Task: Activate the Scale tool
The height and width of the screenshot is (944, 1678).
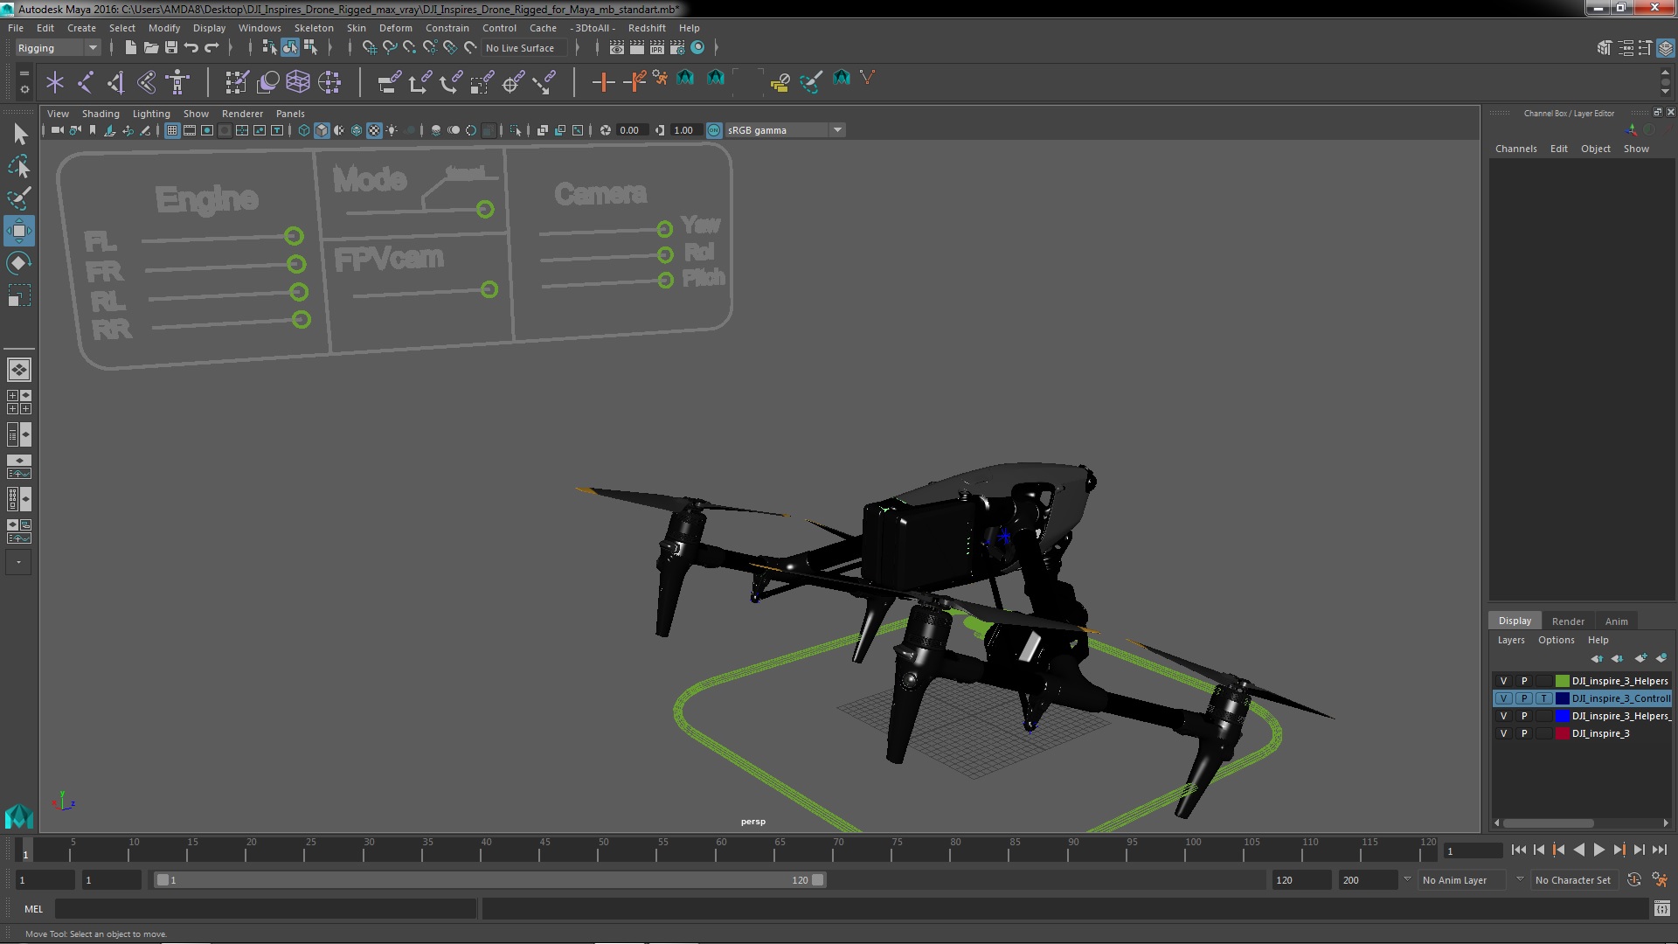Action: pos(19,295)
